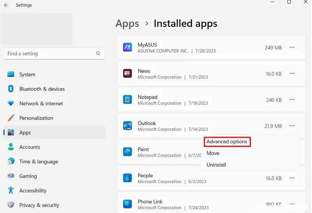Click the Privacy & security shield icon
This screenshot has width=312, height=213.
click(11, 205)
